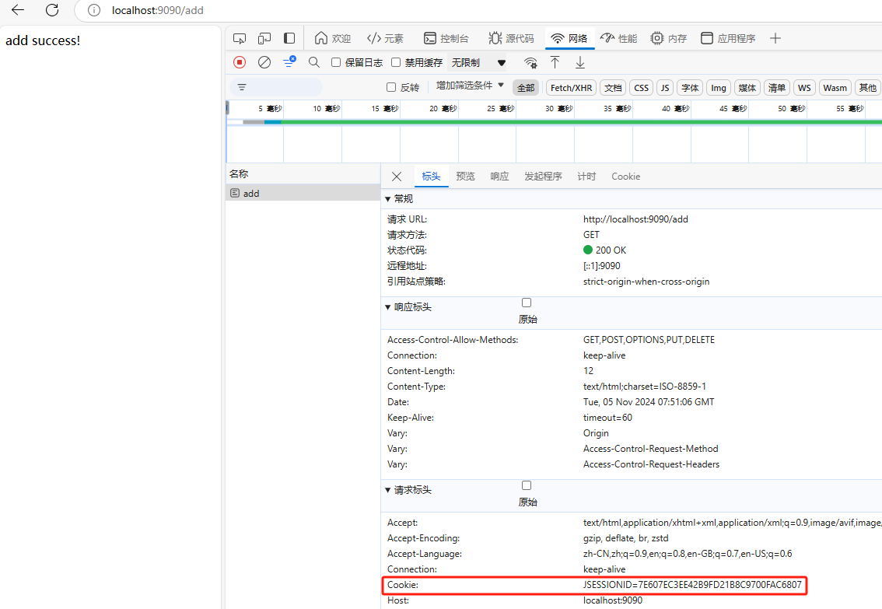Open the 性能 tab
The height and width of the screenshot is (609, 882).
(619, 38)
